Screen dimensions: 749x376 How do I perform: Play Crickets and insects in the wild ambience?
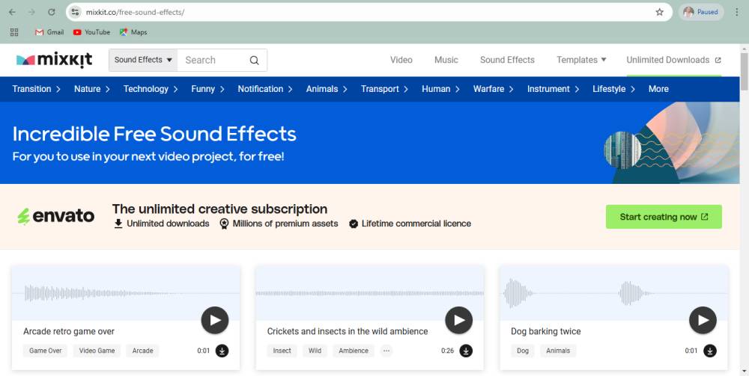point(459,320)
